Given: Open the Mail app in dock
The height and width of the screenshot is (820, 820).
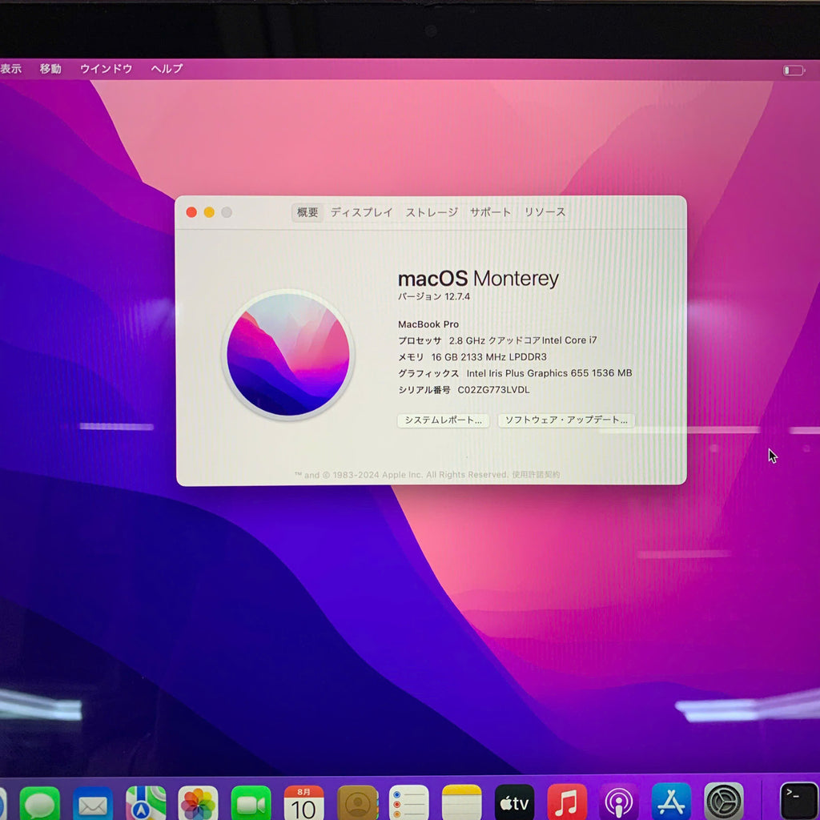Looking at the screenshot, I should (93, 802).
